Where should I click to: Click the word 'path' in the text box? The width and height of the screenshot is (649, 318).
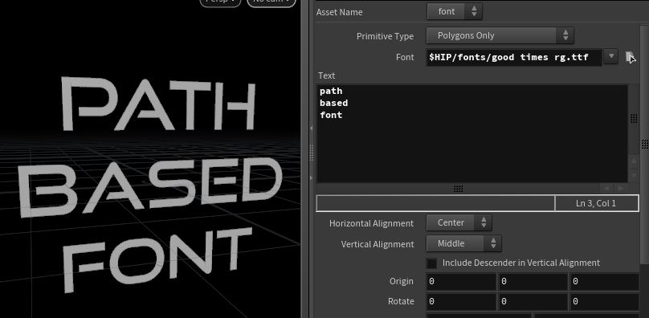pos(331,91)
